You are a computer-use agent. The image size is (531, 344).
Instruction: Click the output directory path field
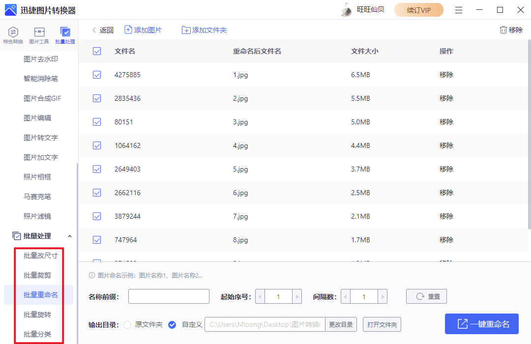(x=265, y=325)
